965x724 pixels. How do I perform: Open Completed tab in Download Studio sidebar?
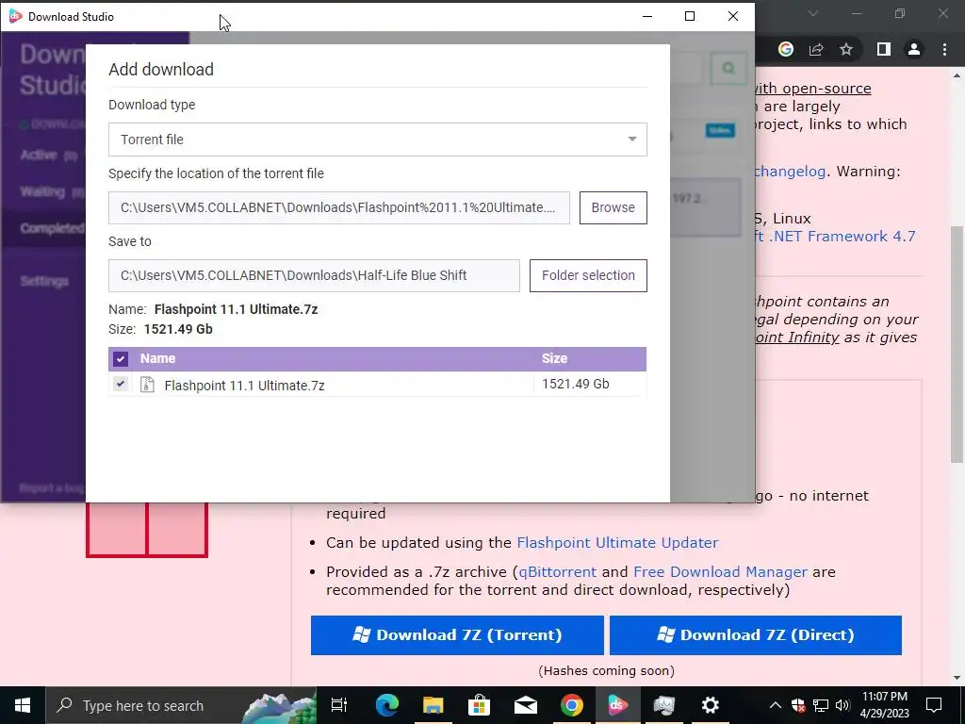tap(52, 228)
